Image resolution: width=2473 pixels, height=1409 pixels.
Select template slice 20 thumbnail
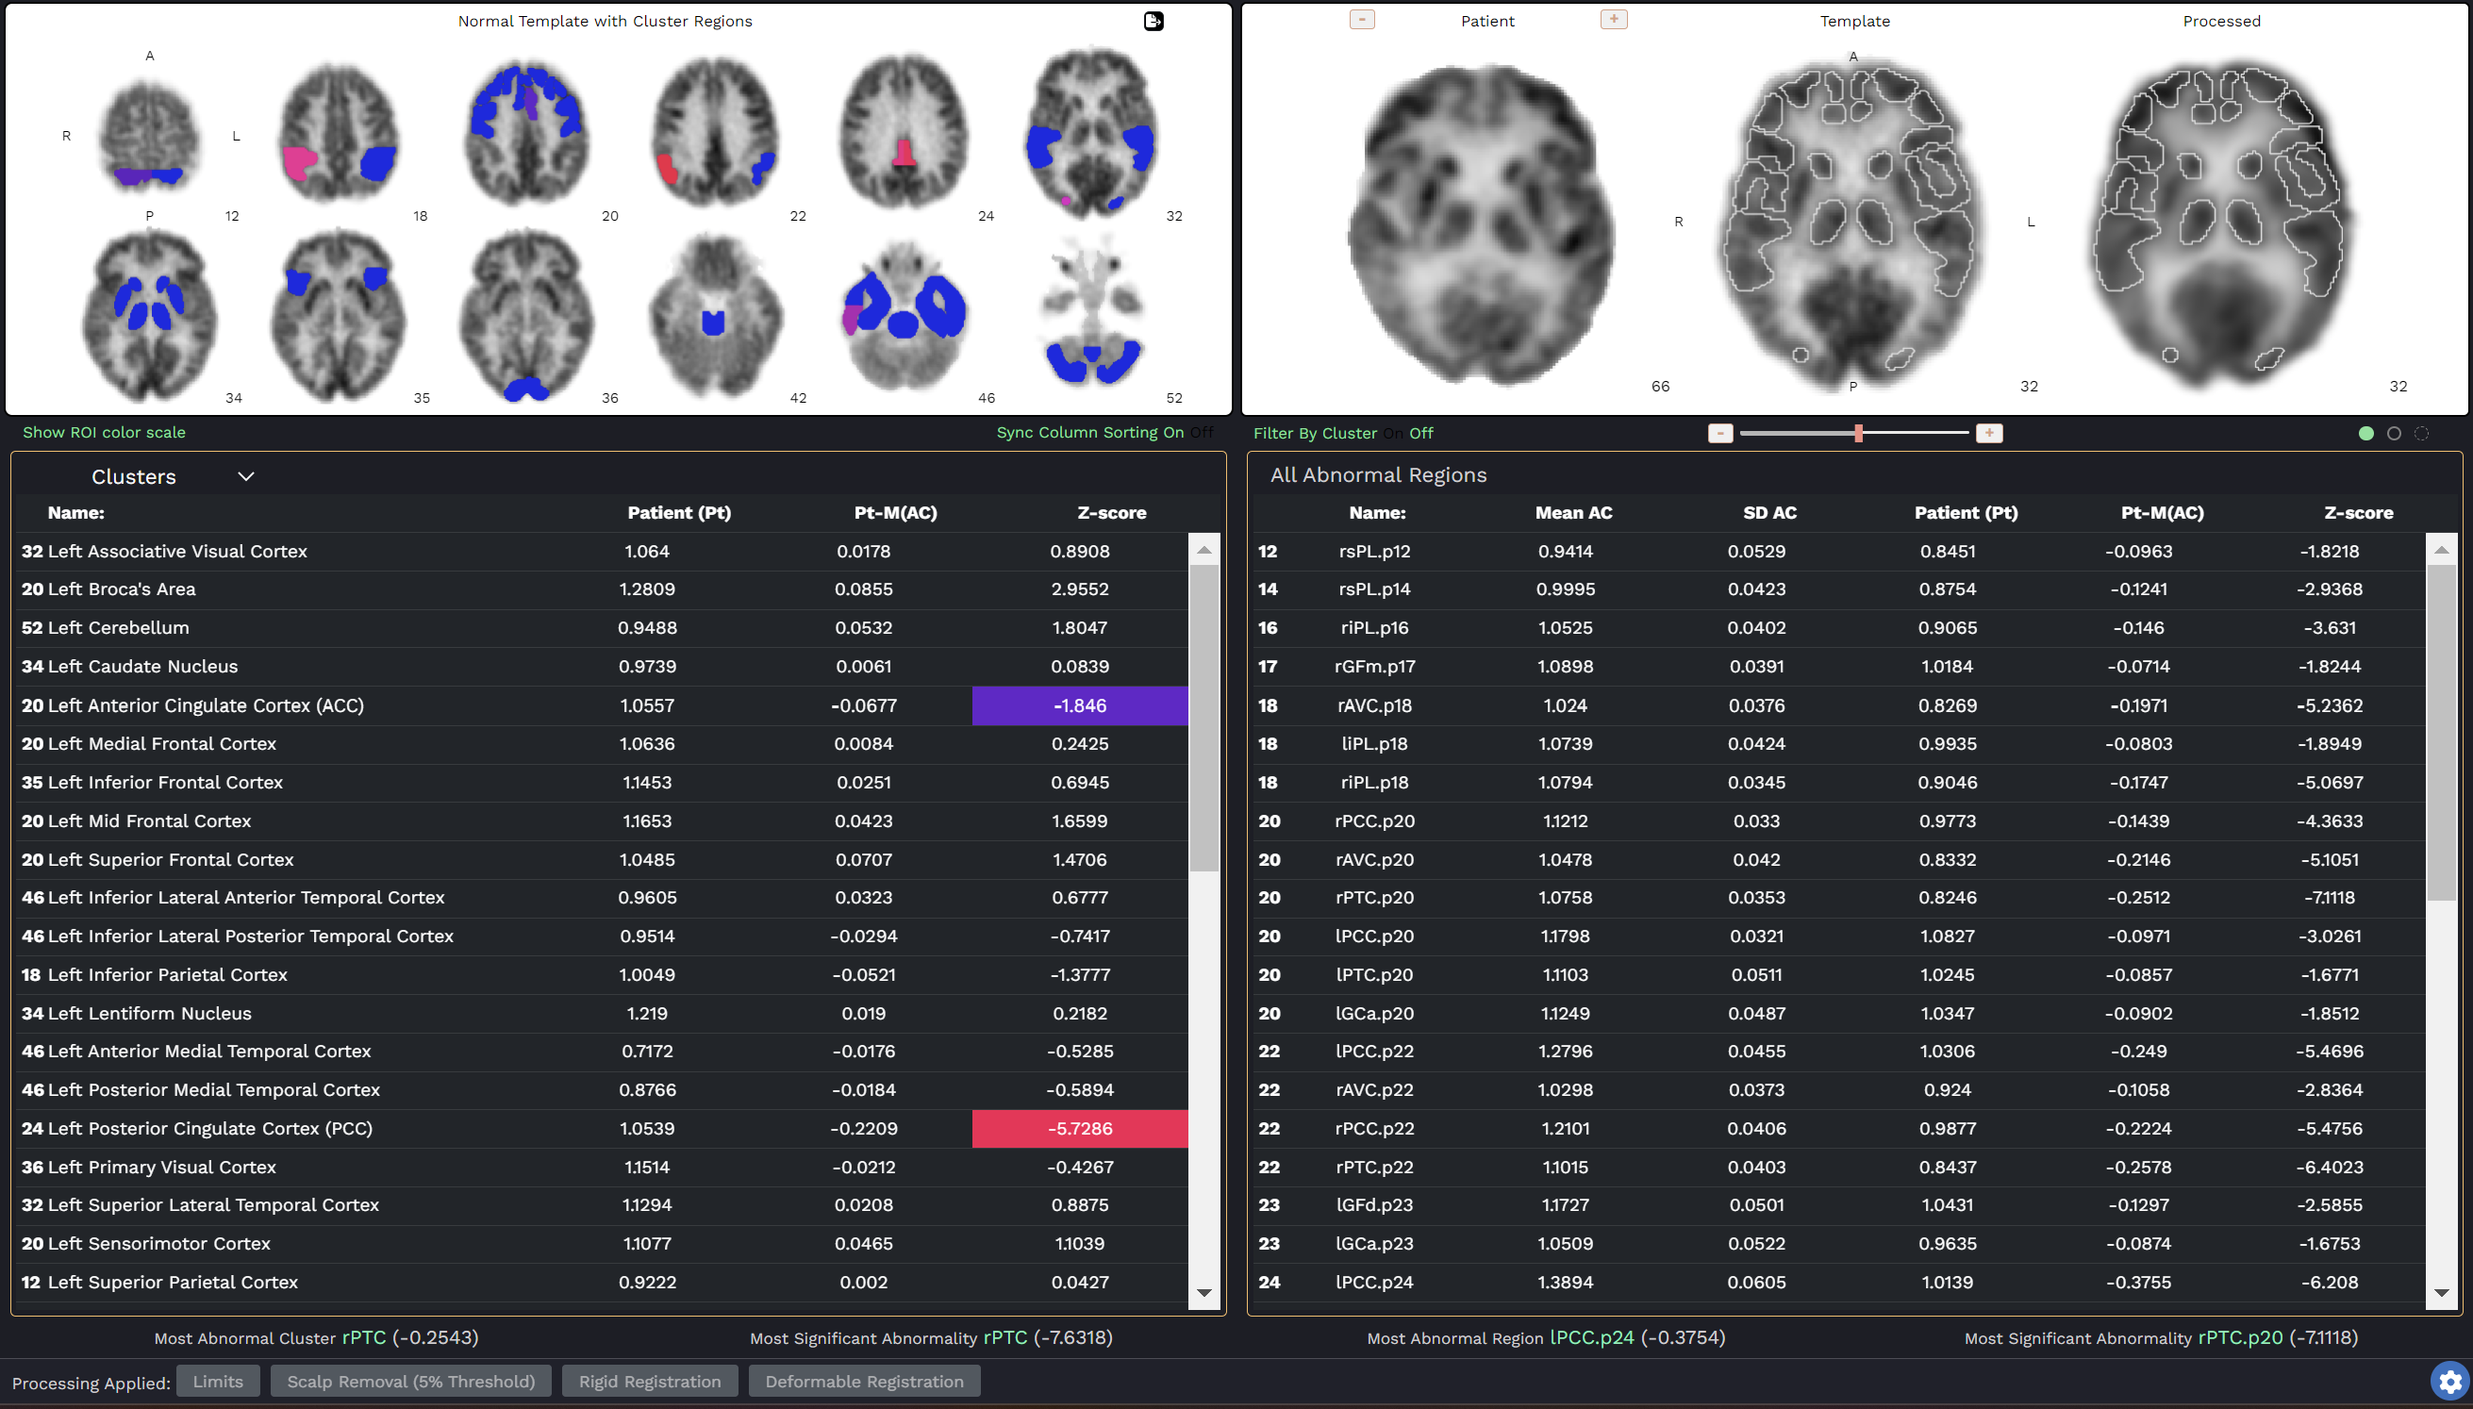click(x=526, y=134)
